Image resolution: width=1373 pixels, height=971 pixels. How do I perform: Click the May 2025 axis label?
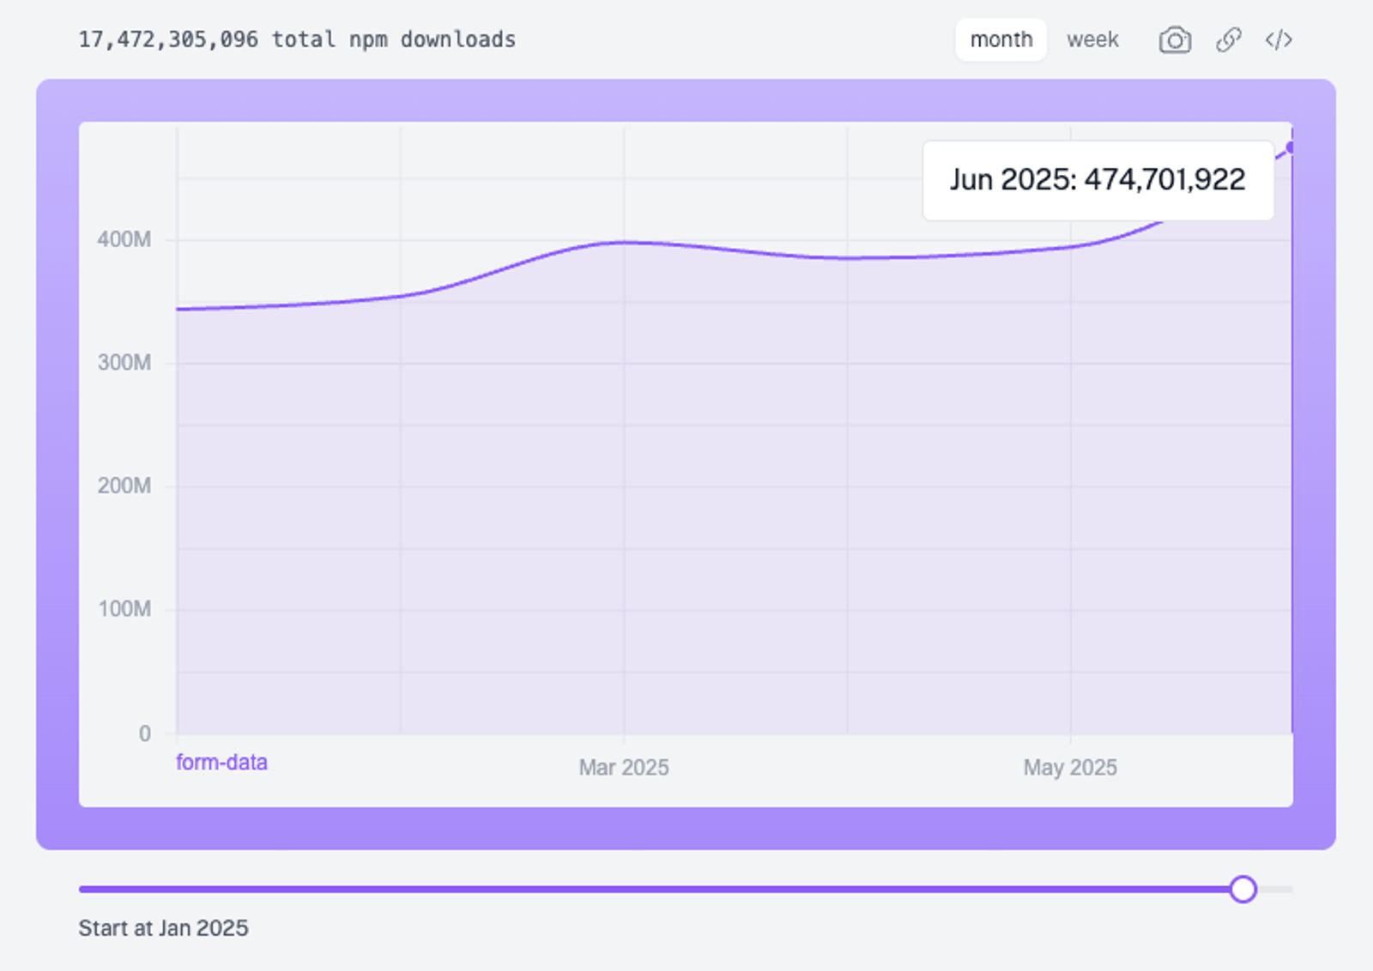[1070, 767]
